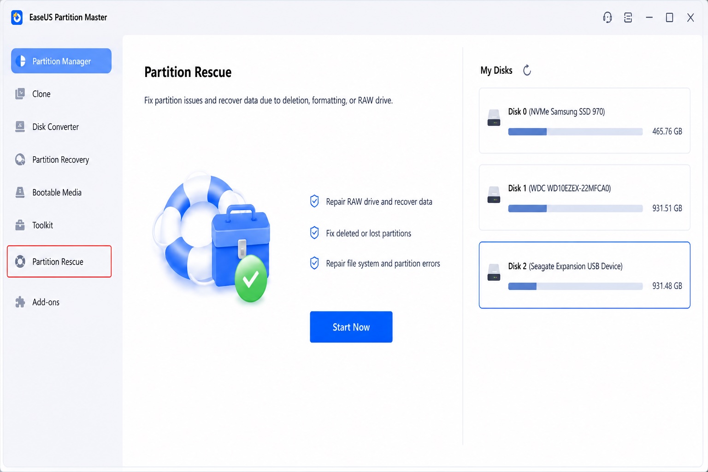Select Disk 1 WDC WD10EZEX card
This screenshot has width=708, height=472.
point(584,197)
